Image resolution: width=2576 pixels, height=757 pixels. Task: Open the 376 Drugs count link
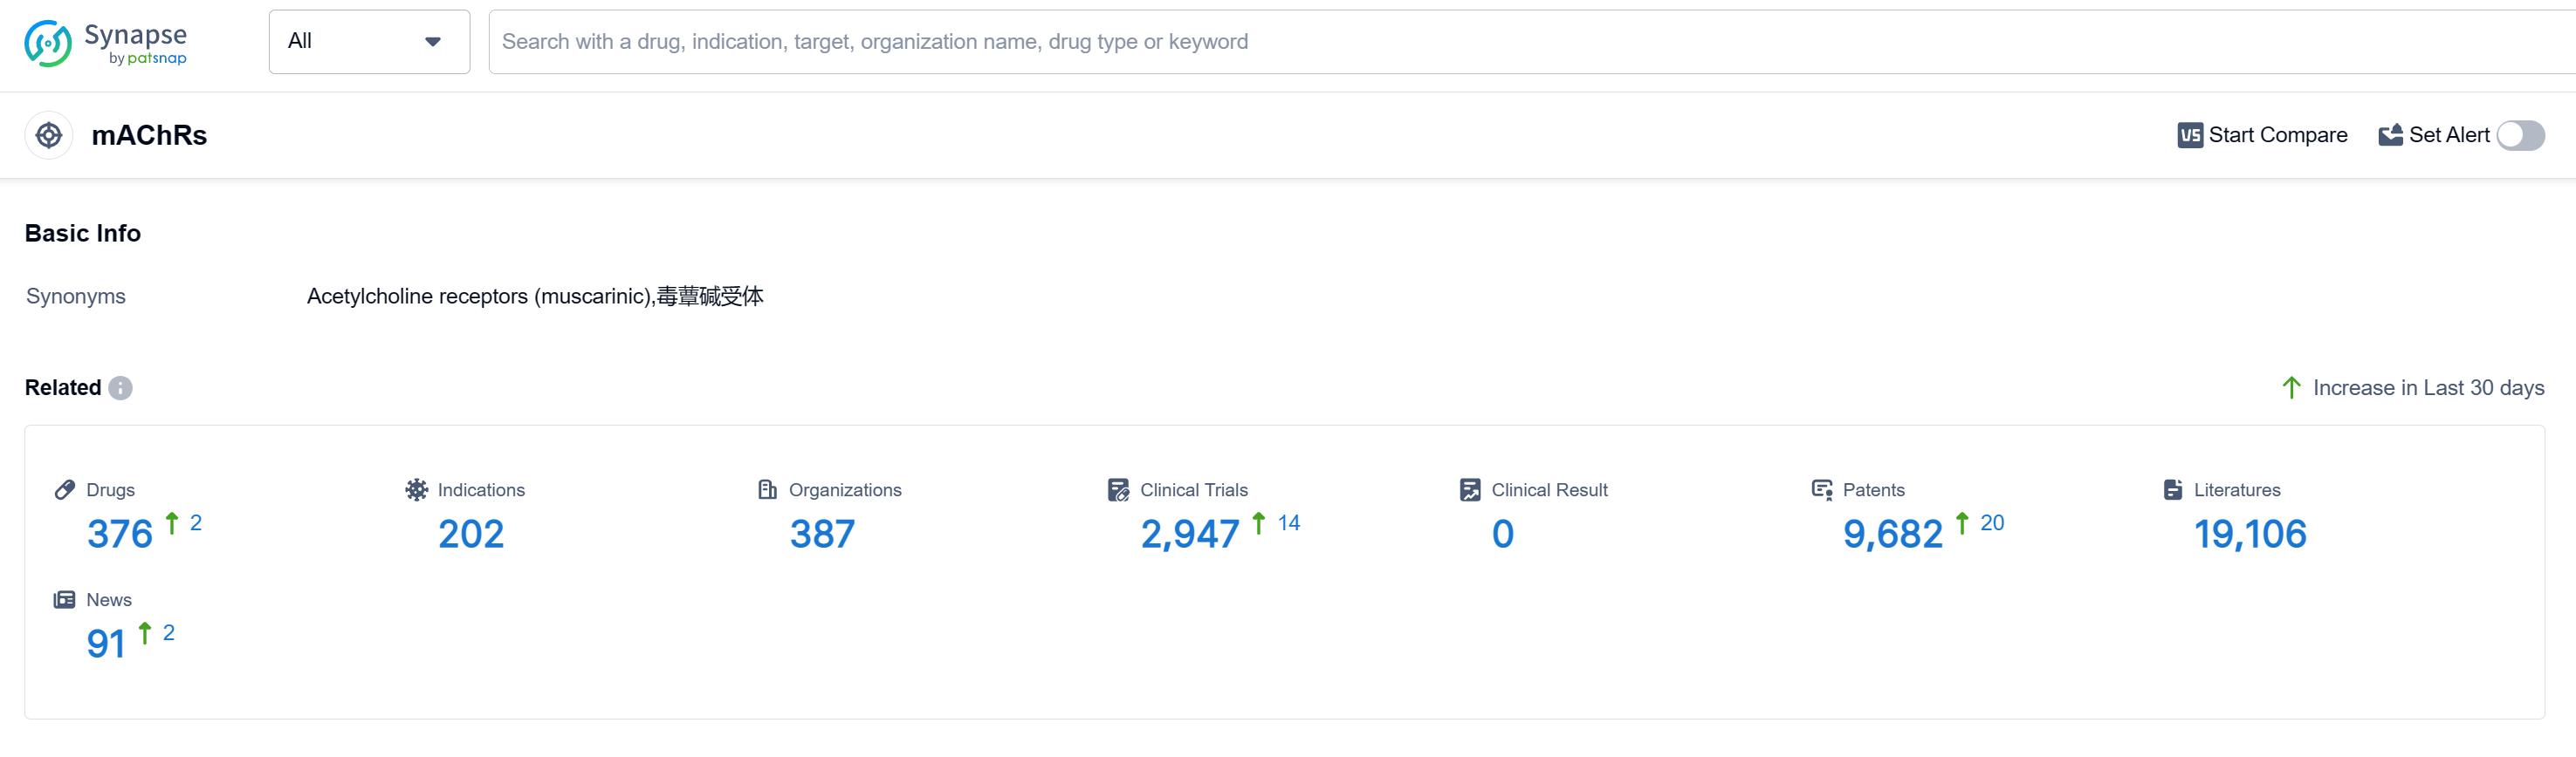click(x=120, y=535)
